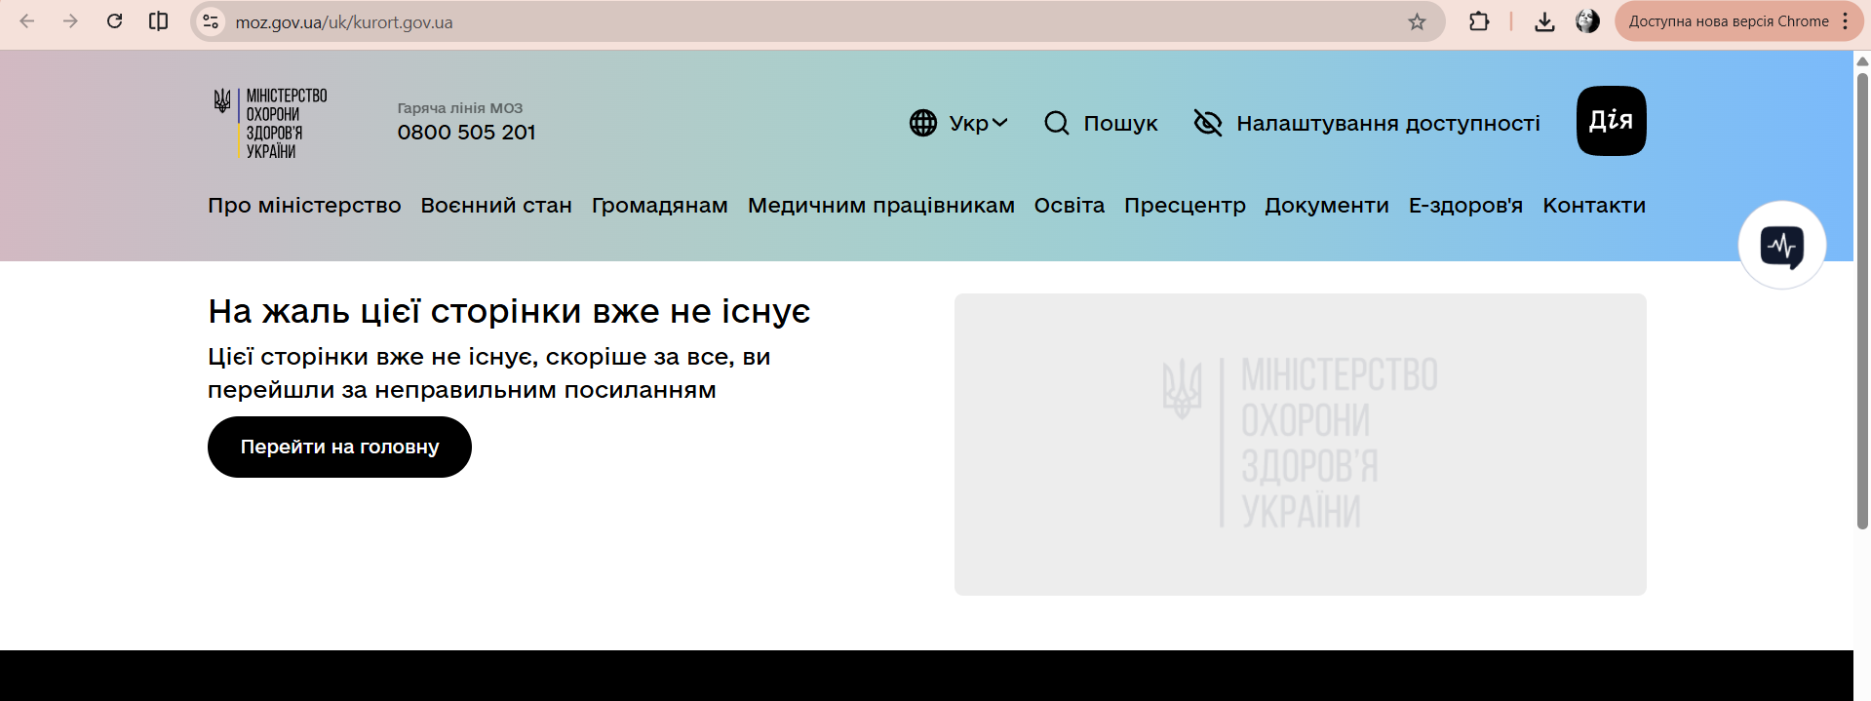Open the Медичним працівникам menu
Screen dimensions: 1871x701
(880, 206)
